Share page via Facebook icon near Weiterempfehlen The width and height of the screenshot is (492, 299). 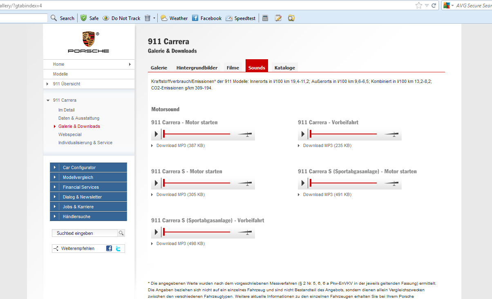pos(109,248)
